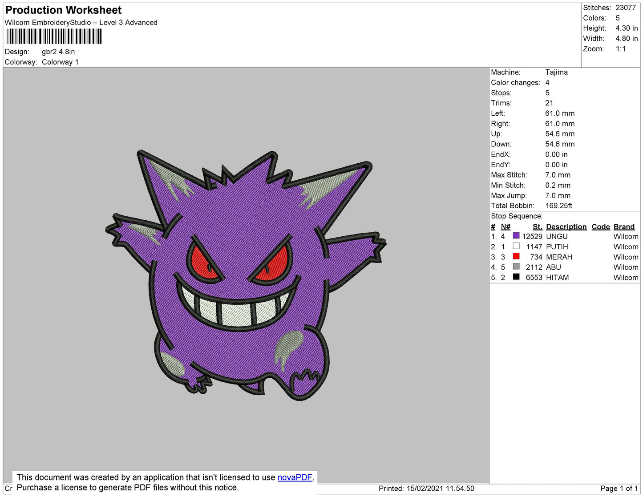
Task: Click the Production Worksheet heading
Action: point(63,10)
